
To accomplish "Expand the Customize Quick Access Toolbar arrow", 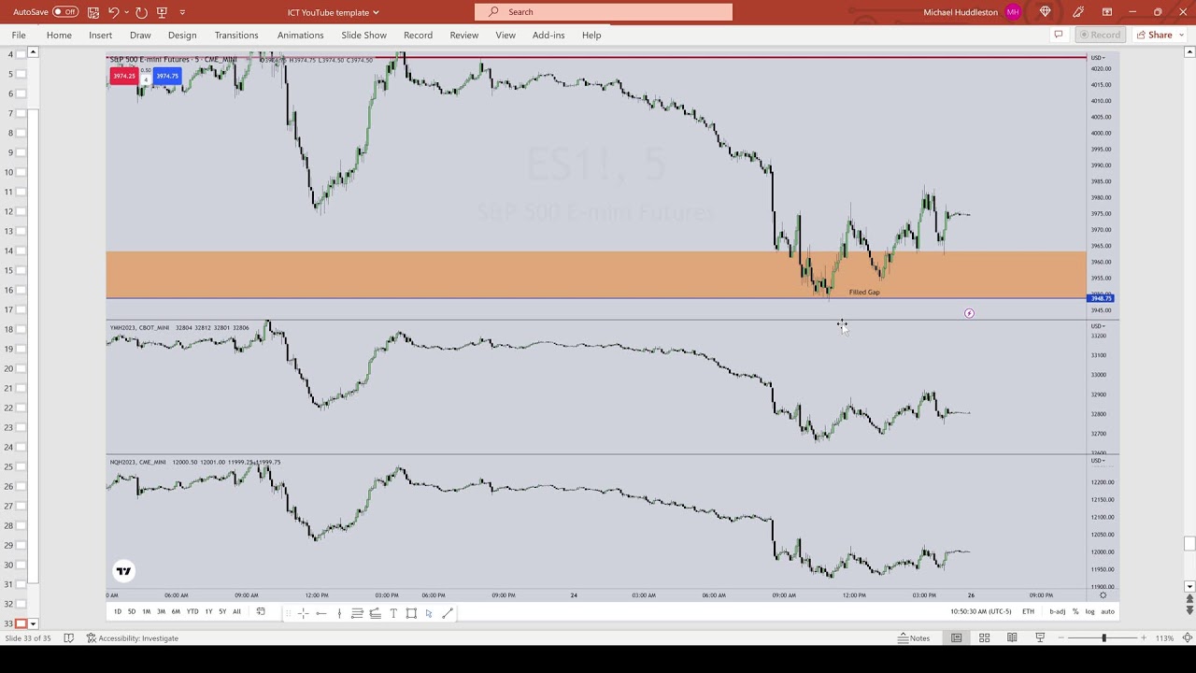I will [182, 12].
